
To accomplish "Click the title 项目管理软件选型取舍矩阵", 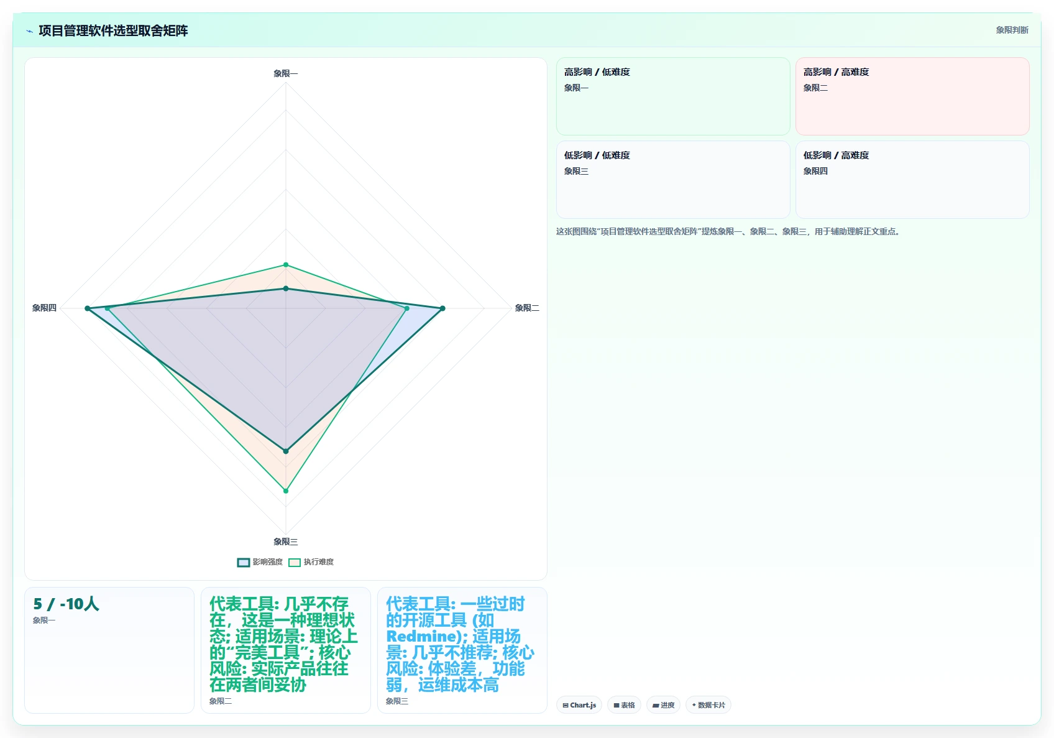I will coord(113,30).
